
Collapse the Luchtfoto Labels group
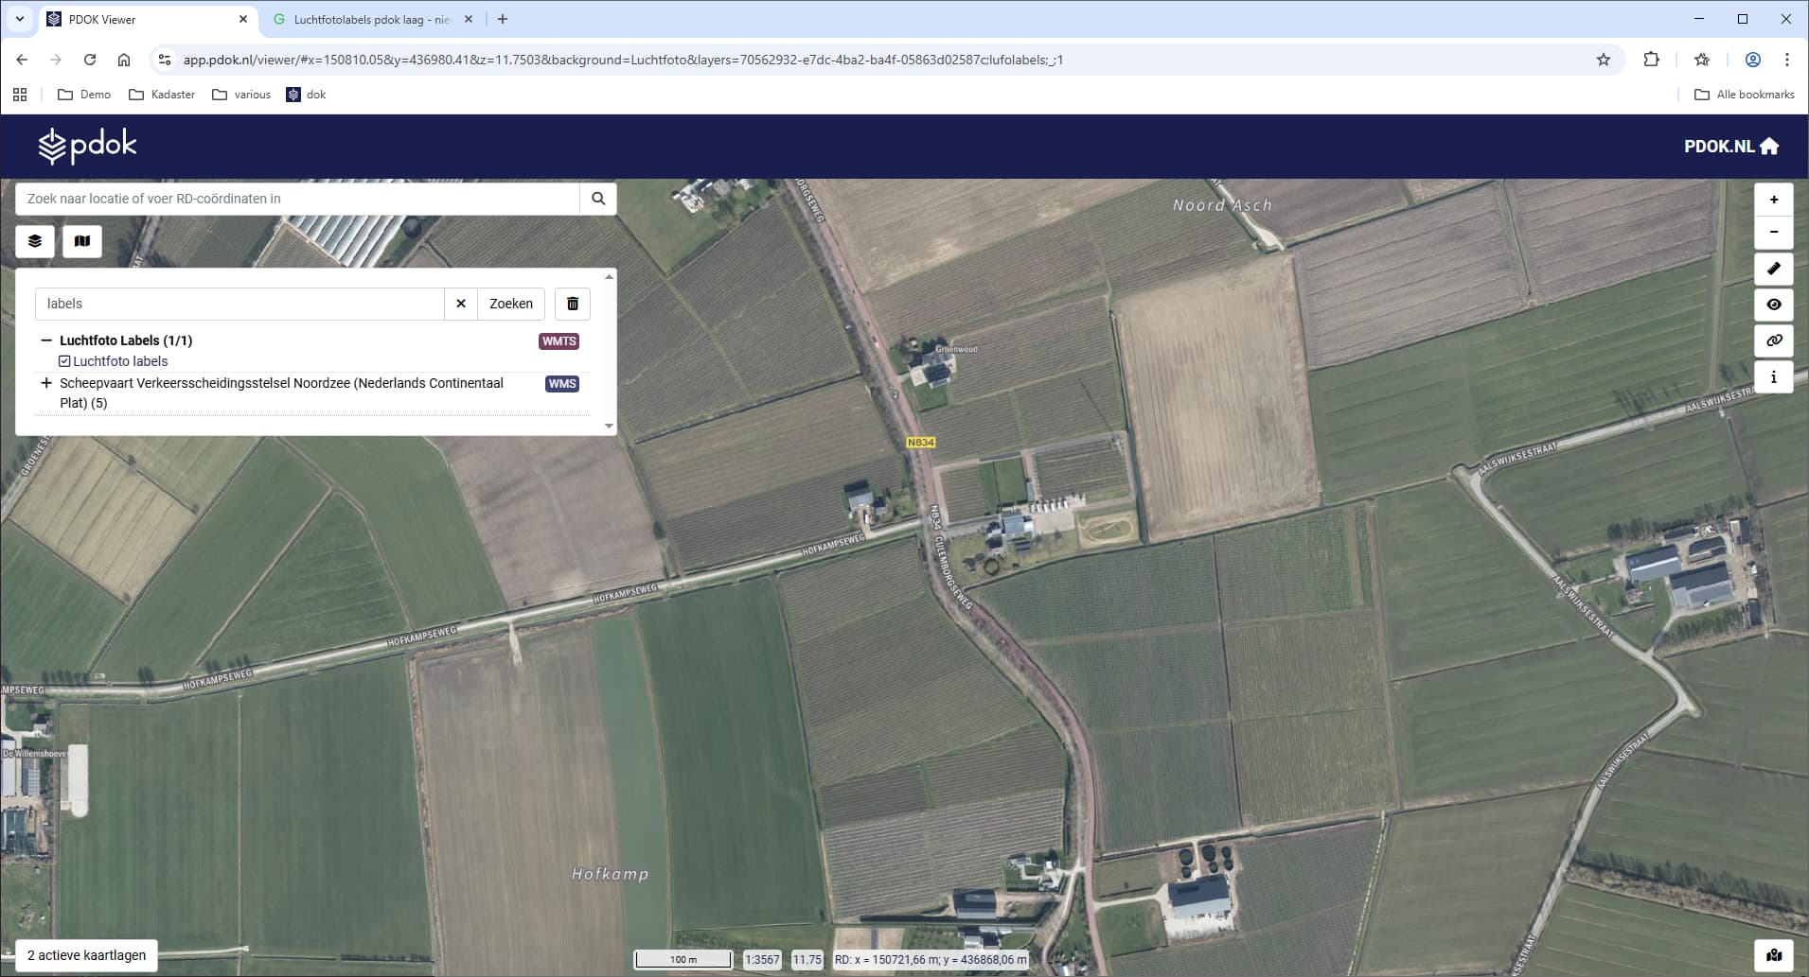coord(45,340)
